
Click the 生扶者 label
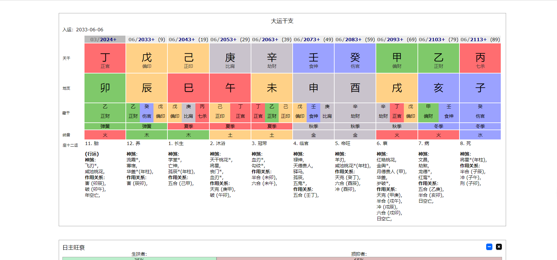pyautogui.click(x=139, y=254)
